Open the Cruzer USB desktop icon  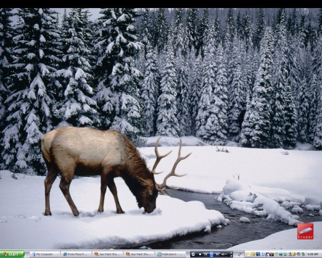[x=305, y=231]
